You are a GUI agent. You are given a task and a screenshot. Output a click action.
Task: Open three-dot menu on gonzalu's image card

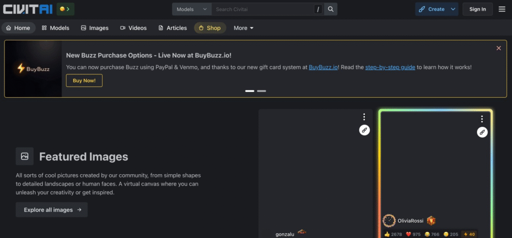coord(364,117)
